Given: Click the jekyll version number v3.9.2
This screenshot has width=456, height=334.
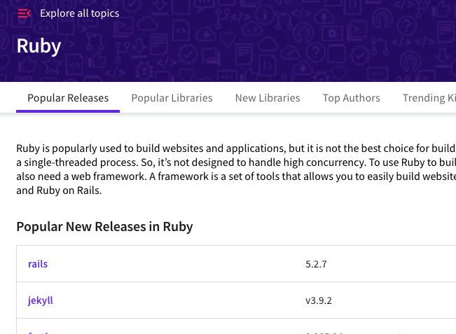Looking at the screenshot, I should [x=319, y=300].
